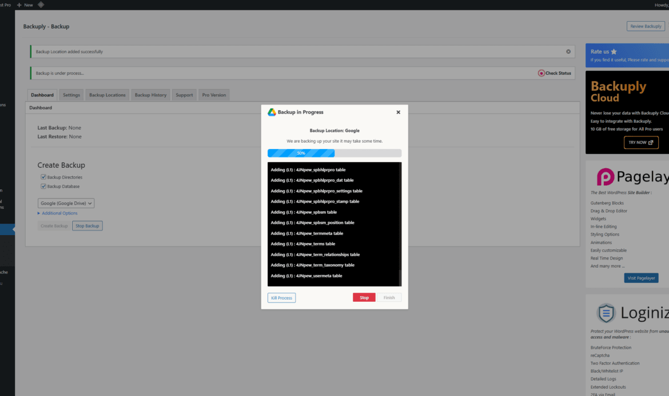Dismiss the Backup Location success notice
Screen dimensions: 669x396
pos(568,51)
